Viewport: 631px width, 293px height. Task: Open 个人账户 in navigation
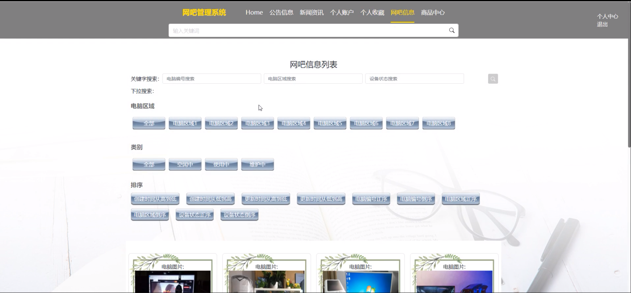(x=342, y=13)
